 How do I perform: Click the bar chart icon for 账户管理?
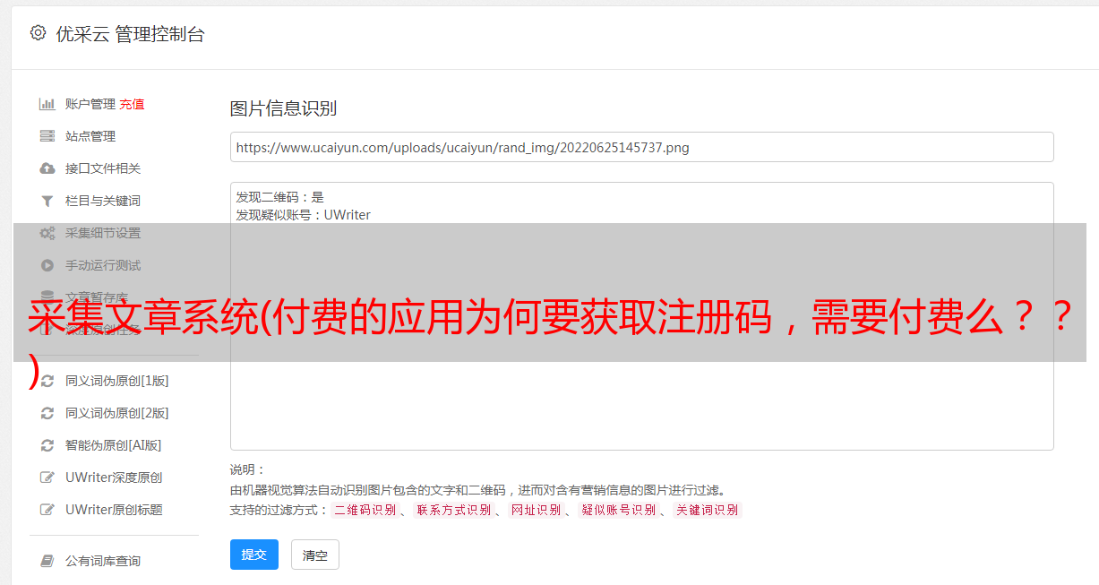click(x=47, y=104)
